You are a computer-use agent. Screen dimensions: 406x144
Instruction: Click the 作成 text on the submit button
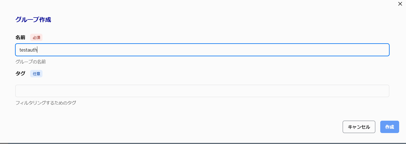coord(390,127)
